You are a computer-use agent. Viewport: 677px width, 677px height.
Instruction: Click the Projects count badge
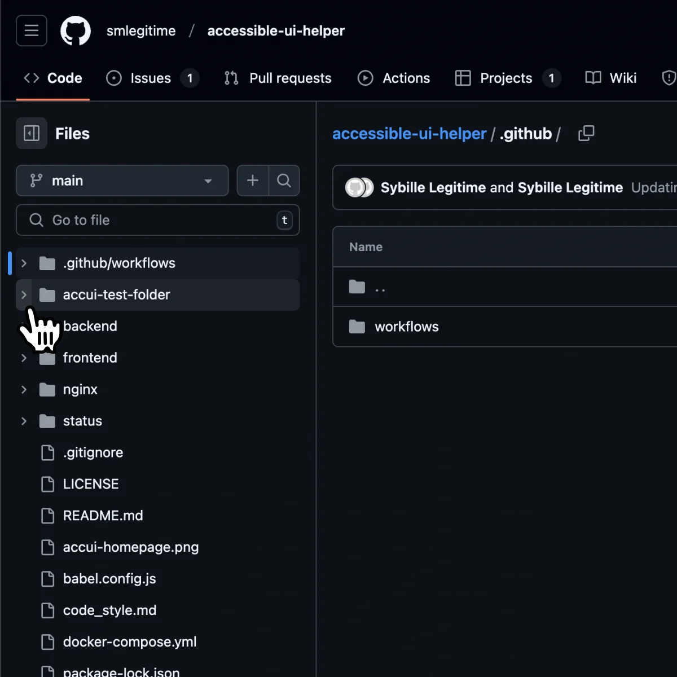pos(552,78)
